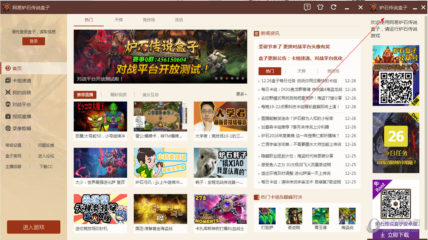Open the 大学者 arena streamer thumbnail
Screen dimensions: 428x240
(x=220, y=117)
